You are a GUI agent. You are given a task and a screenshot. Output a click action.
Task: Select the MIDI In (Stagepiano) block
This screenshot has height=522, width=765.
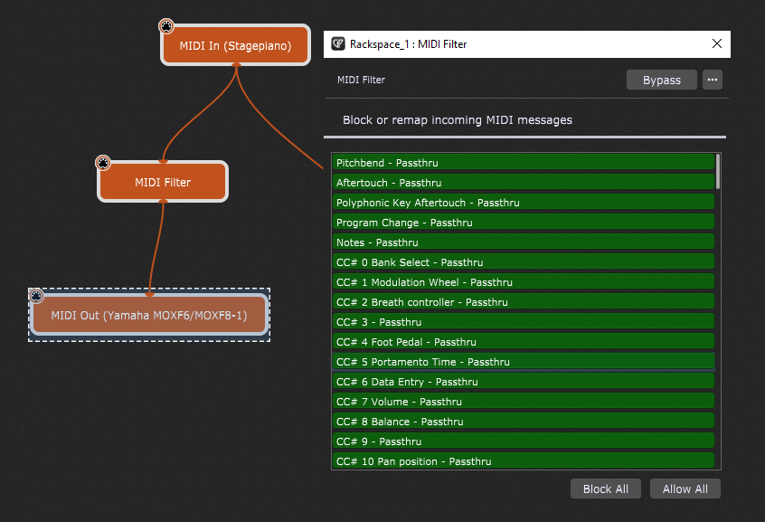click(236, 45)
